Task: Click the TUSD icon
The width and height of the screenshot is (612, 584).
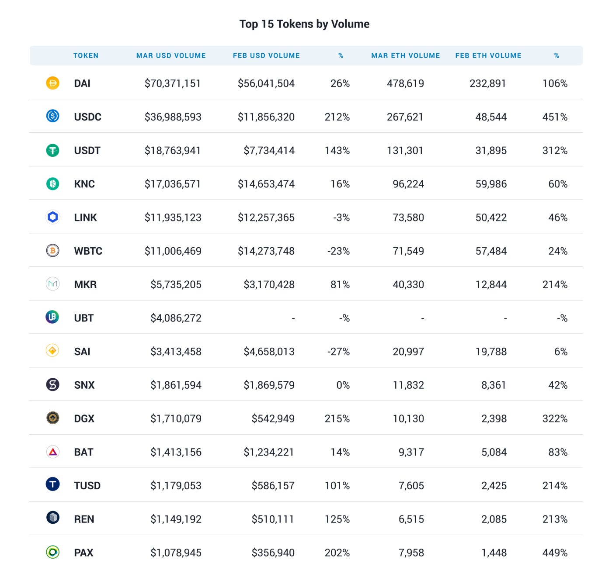Action: point(52,484)
